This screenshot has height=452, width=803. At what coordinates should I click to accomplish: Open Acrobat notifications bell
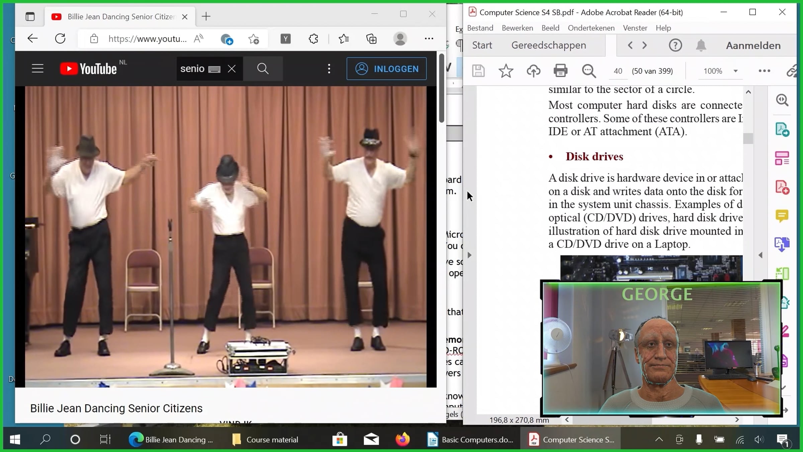tap(701, 45)
